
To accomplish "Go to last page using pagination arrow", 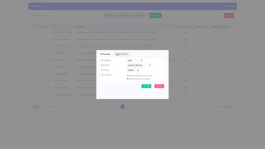I will click(x=152, y=107).
